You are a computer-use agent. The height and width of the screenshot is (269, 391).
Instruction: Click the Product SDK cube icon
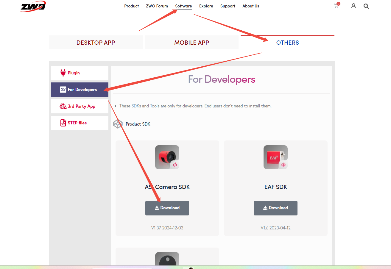point(118,124)
